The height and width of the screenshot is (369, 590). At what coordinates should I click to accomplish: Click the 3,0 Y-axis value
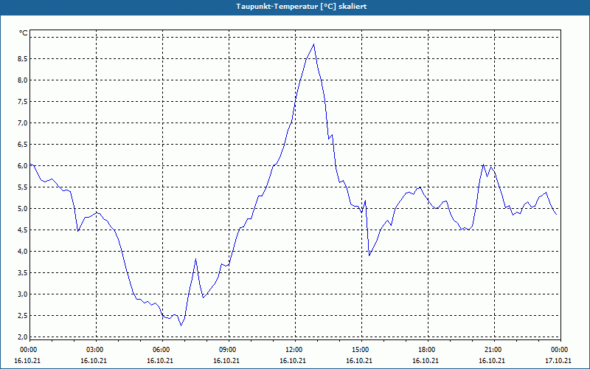23,294
